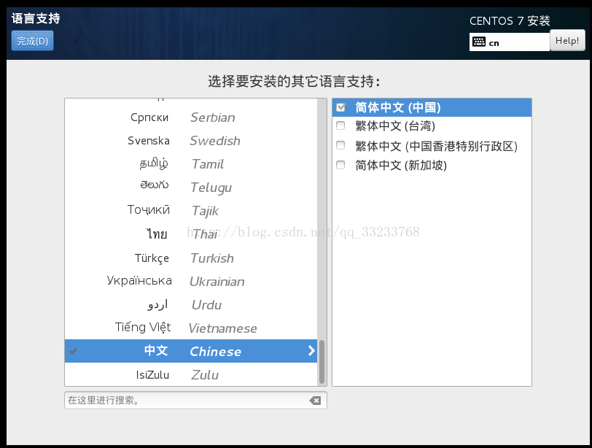592x448 pixels.
Task: Enable 繁体中文 (台湾) checkbox
Action: [340, 125]
